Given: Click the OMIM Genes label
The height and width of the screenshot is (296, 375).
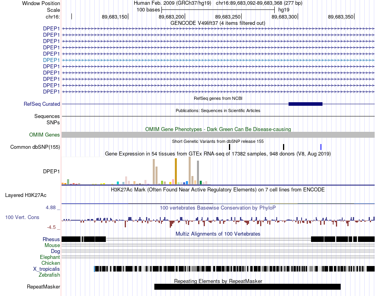Looking at the screenshot, I should click(44, 135).
